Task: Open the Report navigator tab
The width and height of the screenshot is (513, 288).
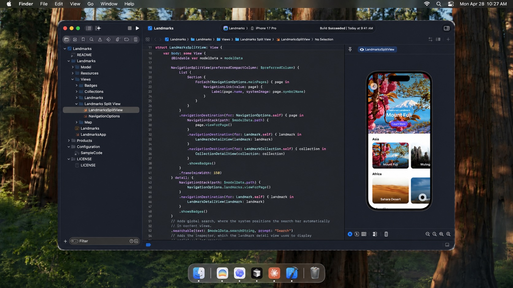Action: pyautogui.click(x=136, y=39)
